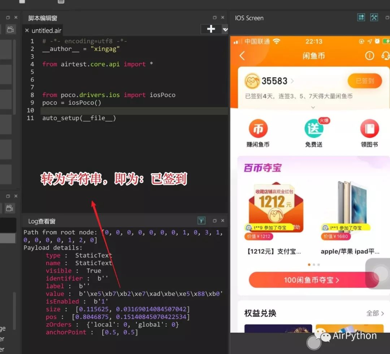Click the Payload details line
The height and width of the screenshot is (354, 390).
53,248
